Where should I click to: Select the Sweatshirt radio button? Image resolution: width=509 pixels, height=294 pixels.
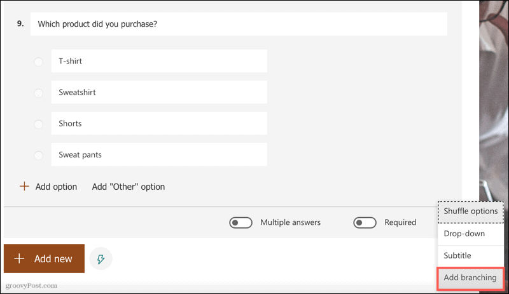point(38,93)
